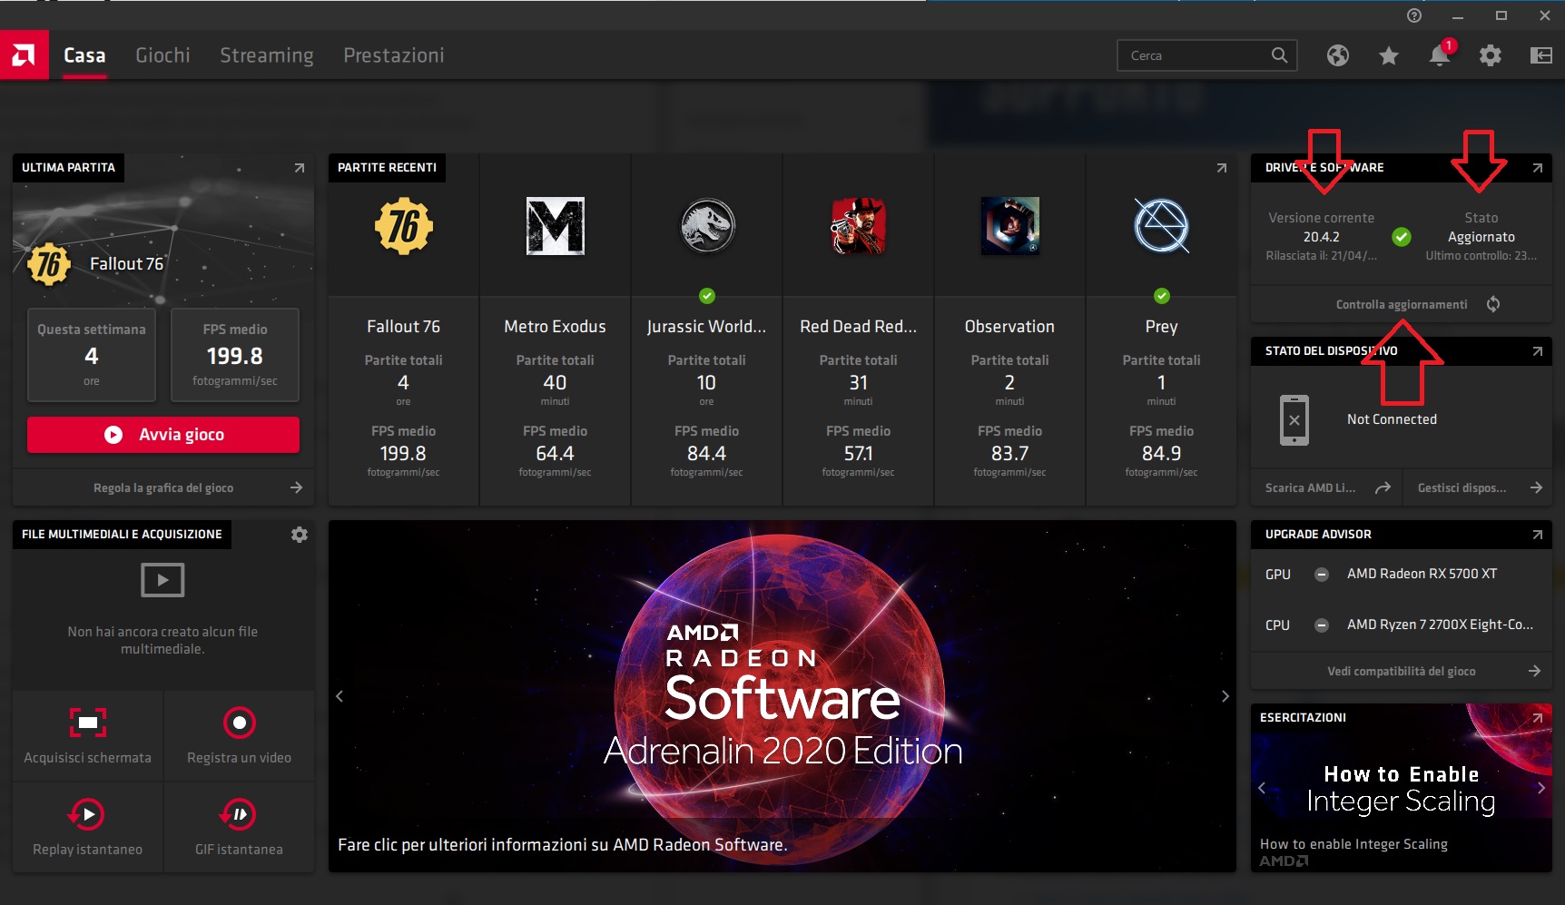Open settings gear in top bar

[1490, 55]
